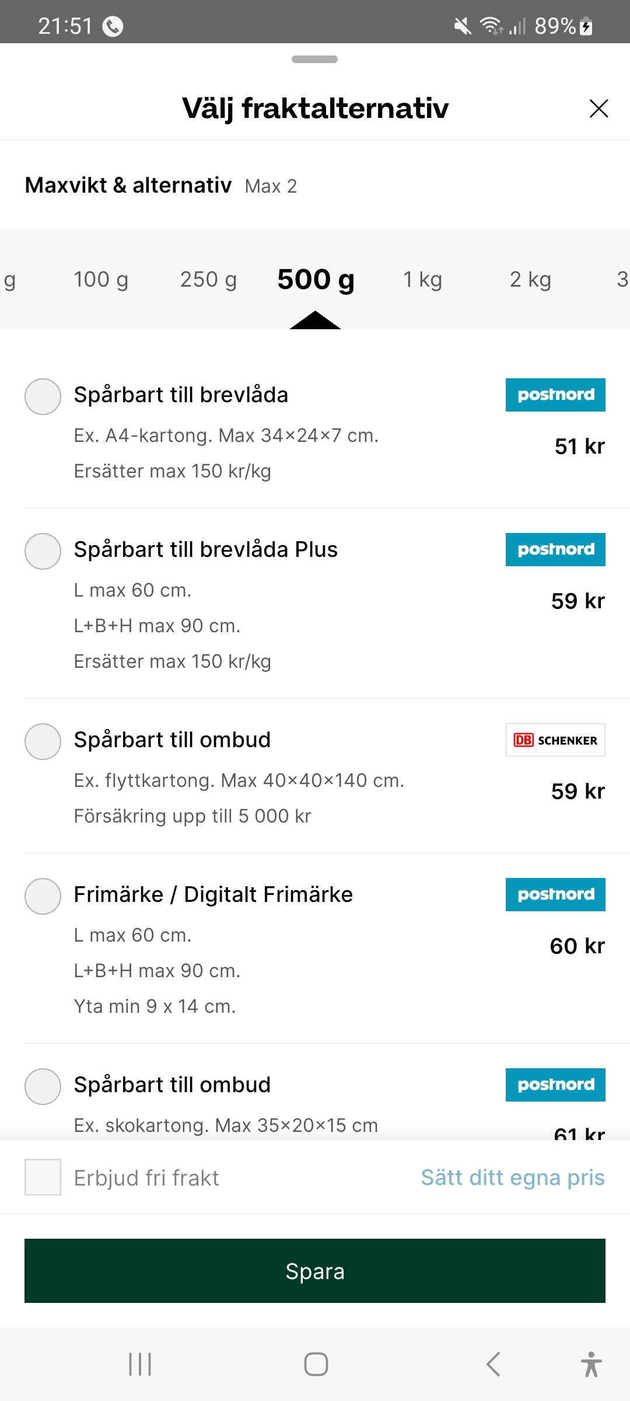Select Spårbart till brevlåda Plus option
The height and width of the screenshot is (1401, 630).
point(43,552)
